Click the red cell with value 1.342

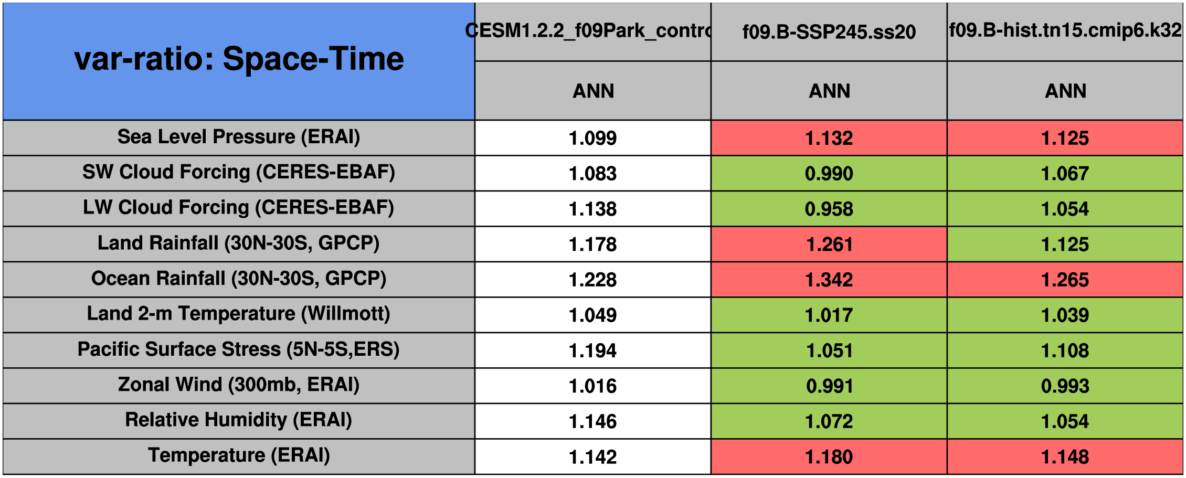tap(829, 280)
